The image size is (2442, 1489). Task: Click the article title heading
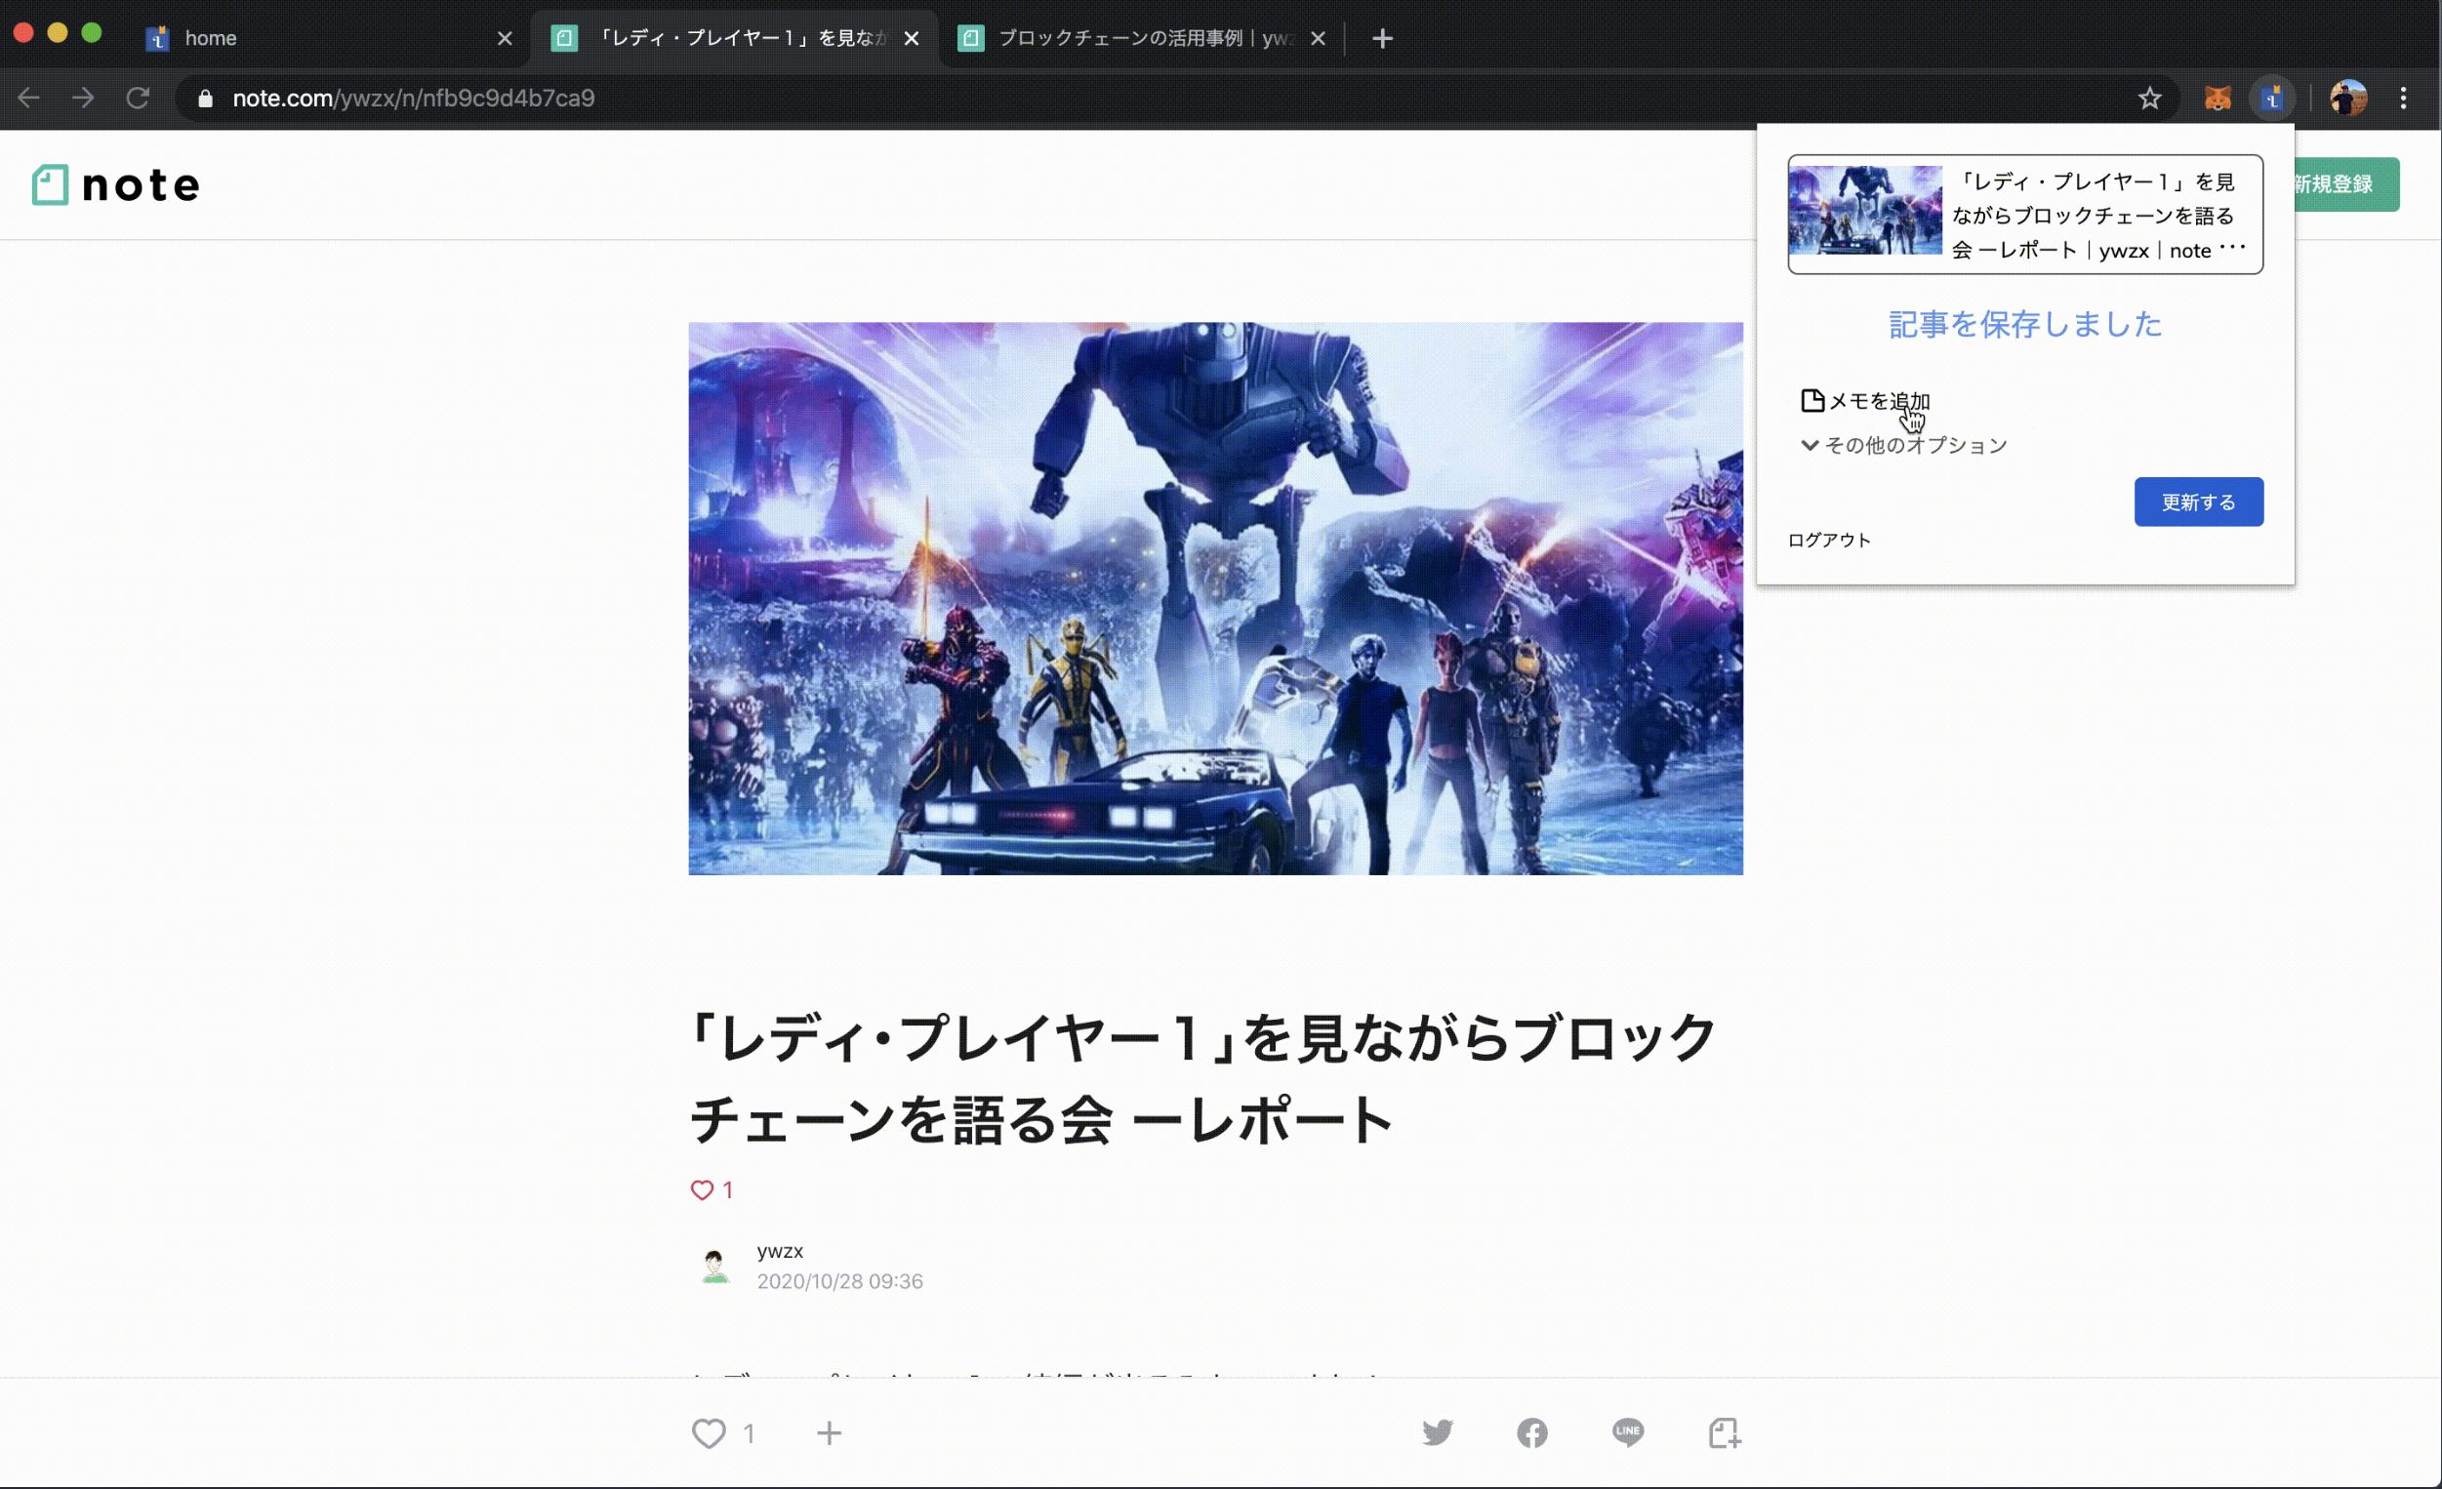(1202, 1080)
